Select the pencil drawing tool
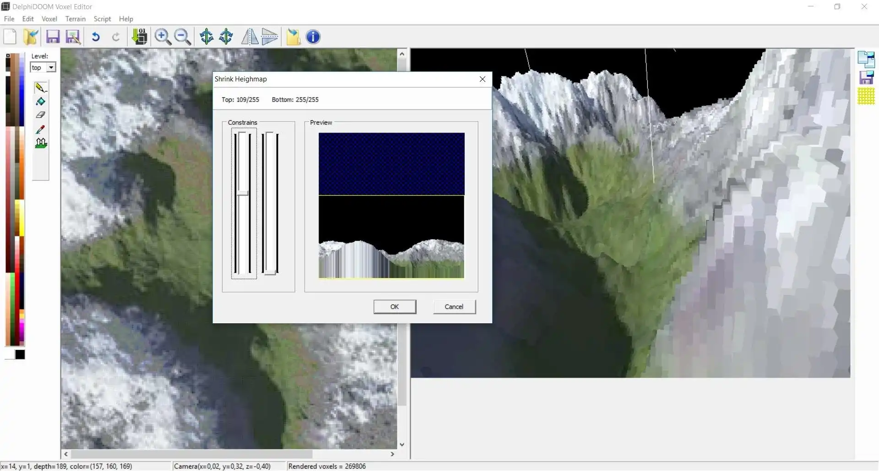The width and height of the screenshot is (879, 471). [x=41, y=87]
